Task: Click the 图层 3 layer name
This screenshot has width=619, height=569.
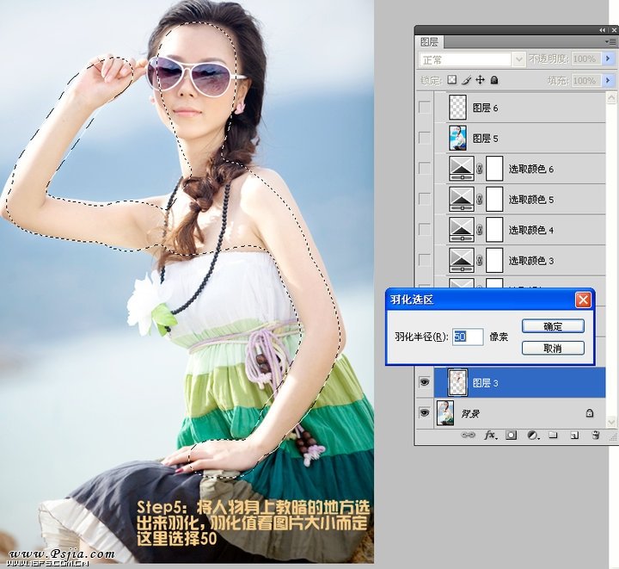Action: pyautogui.click(x=485, y=382)
